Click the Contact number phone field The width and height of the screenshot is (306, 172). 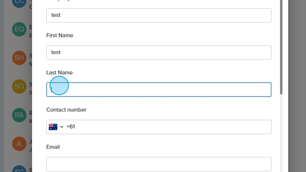pyautogui.click(x=171, y=127)
